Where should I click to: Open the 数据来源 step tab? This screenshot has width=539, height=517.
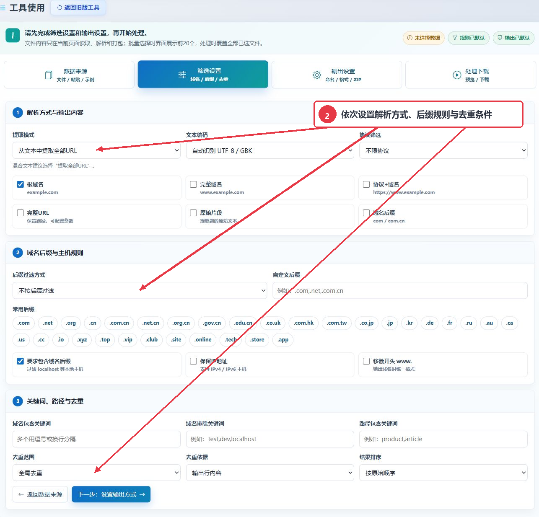coord(69,75)
